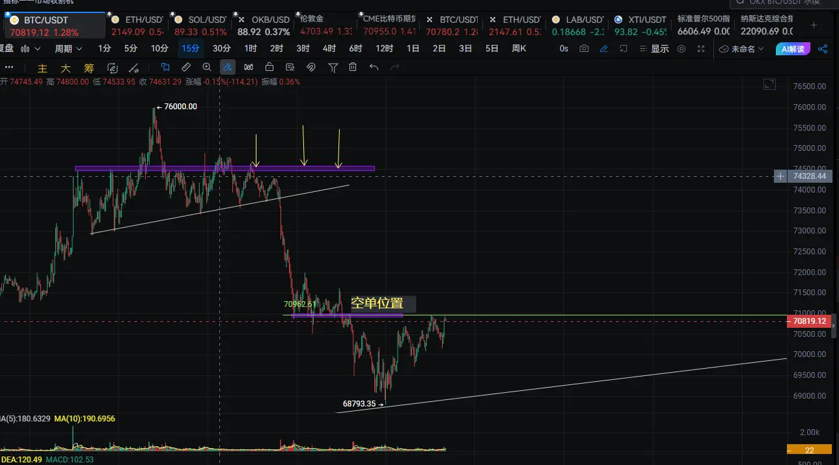Click the red 70819.12 current price label
The image size is (839, 465).
[x=810, y=321]
